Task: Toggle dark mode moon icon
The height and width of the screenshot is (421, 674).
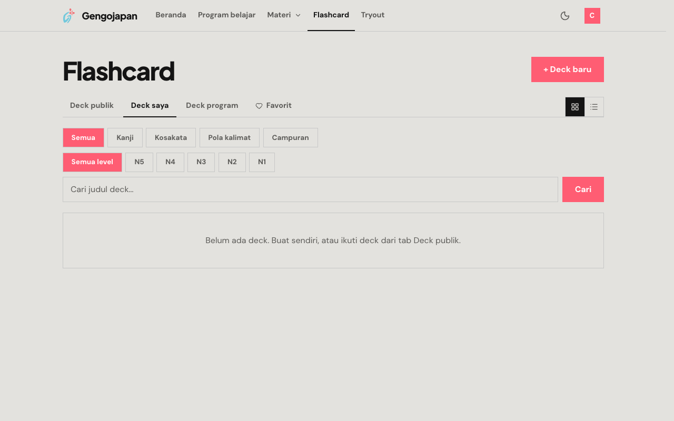Action: click(565, 16)
